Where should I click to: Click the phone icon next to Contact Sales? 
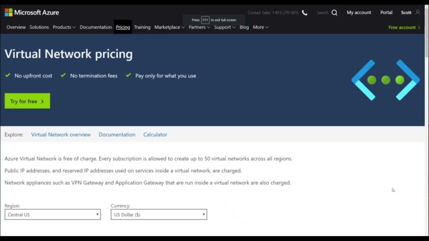(304, 13)
